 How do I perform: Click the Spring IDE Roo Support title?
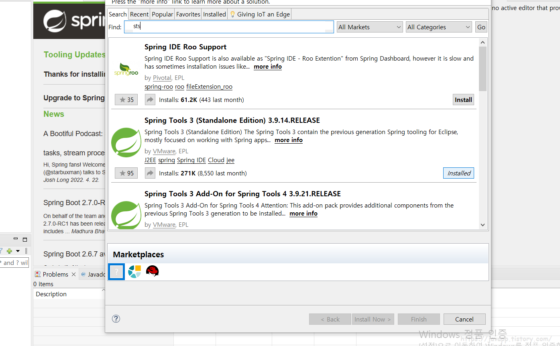[185, 47]
